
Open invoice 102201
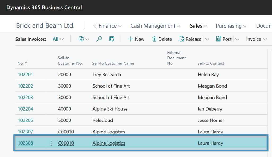[x=25, y=75]
